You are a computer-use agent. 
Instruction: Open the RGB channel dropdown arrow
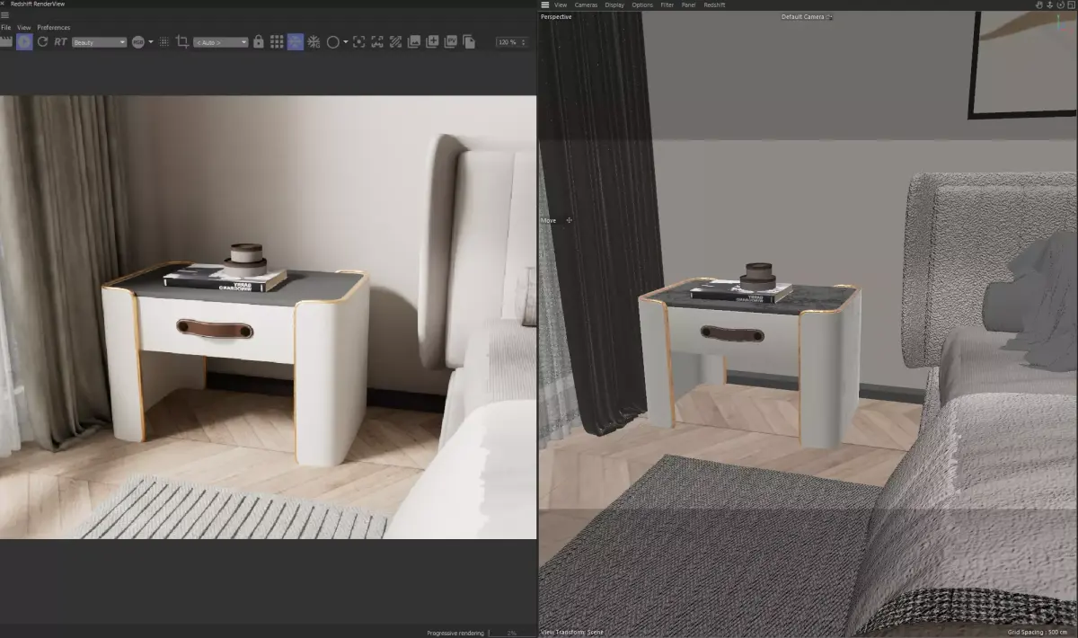coord(151,41)
